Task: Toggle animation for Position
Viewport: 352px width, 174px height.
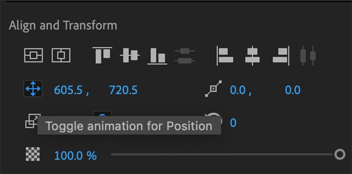Action: tap(33, 89)
